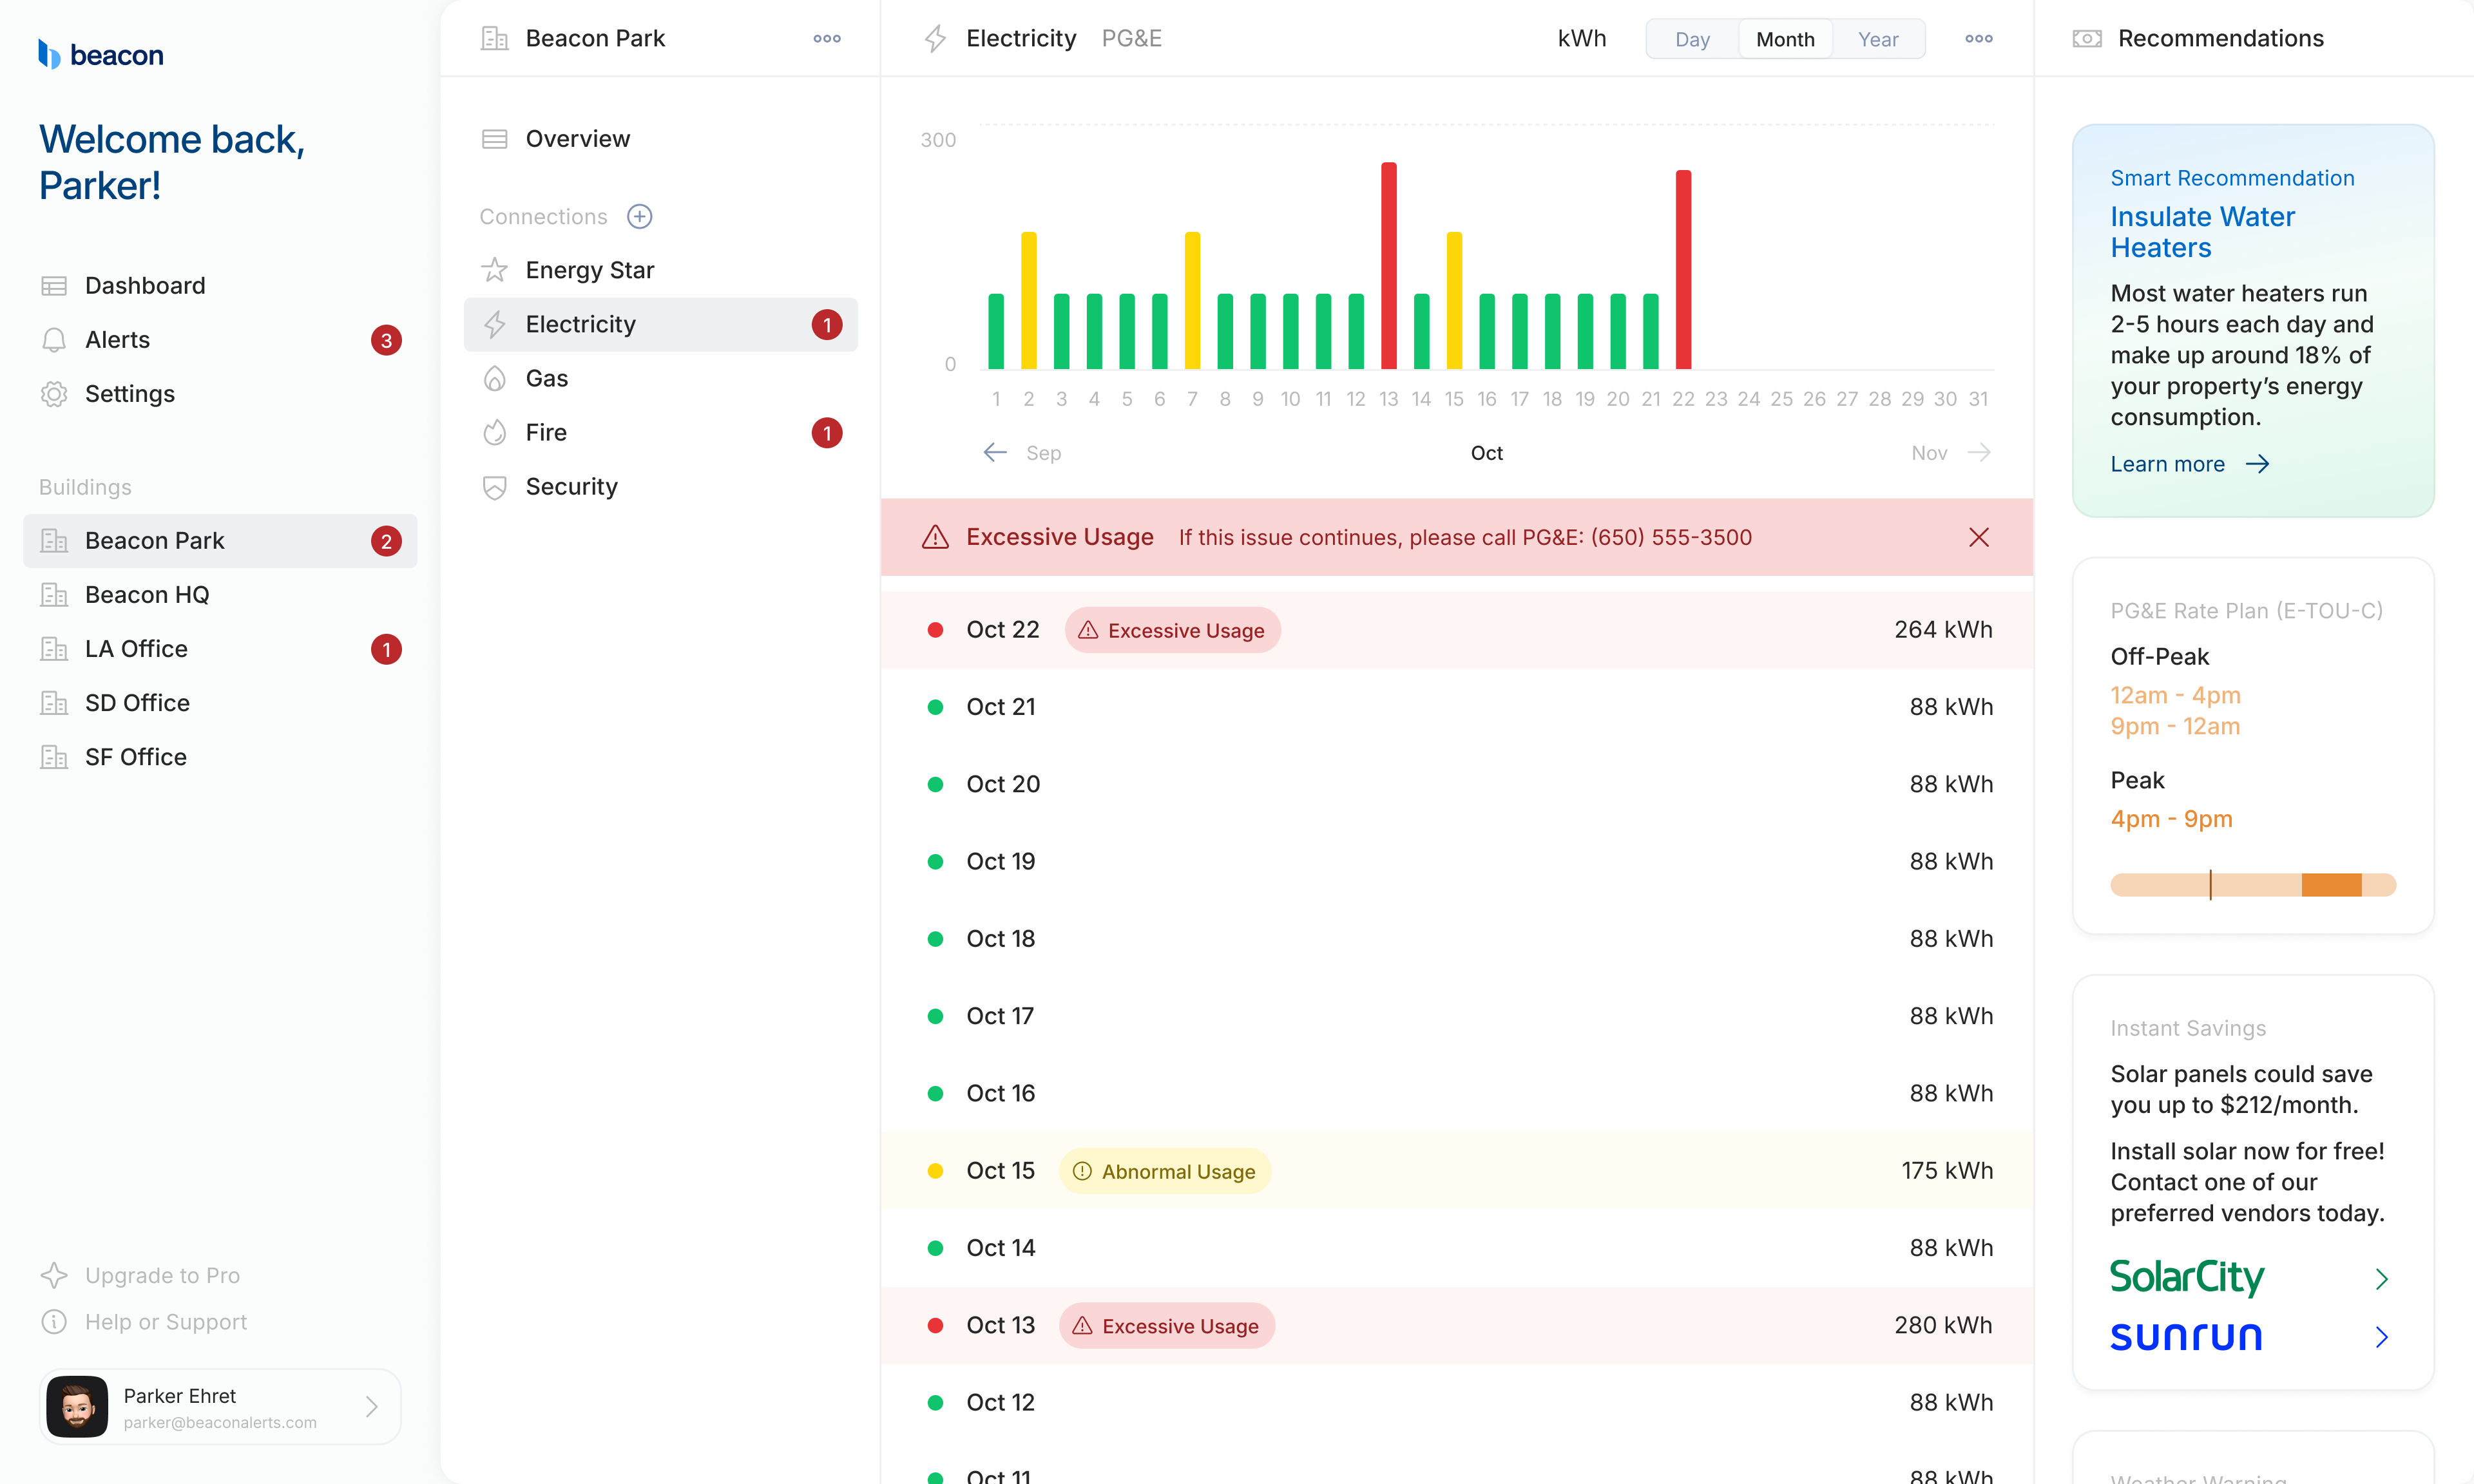Click the Abnormal Usage tag on Oct 15
This screenshot has height=1484, width=2474.
point(1165,1171)
